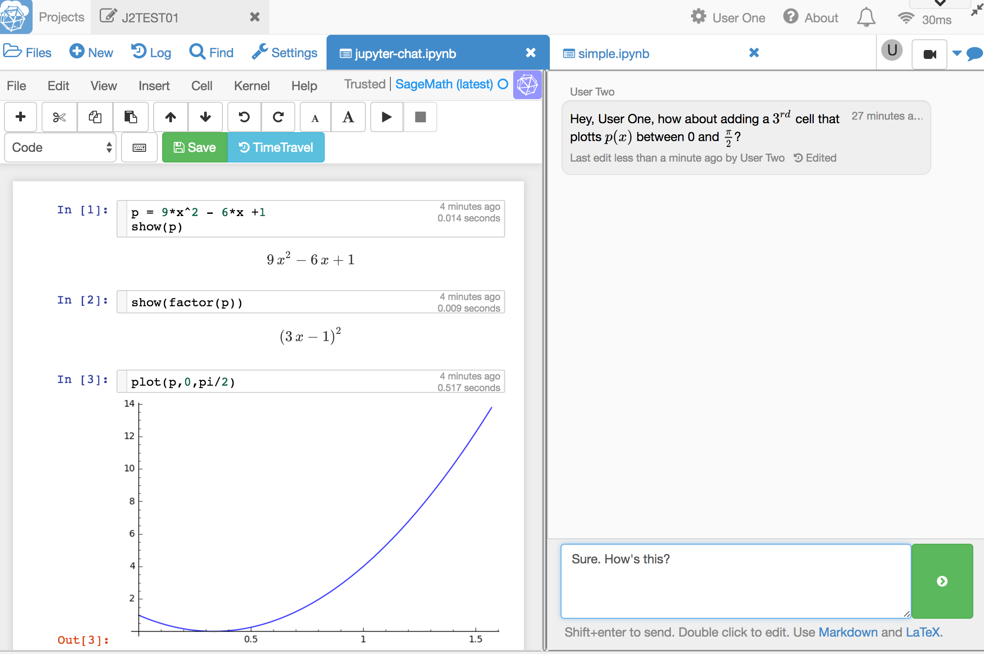Click the cut cell scissors icon
Image resolution: width=984 pixels, height=654 pixels.
tap(59, 117)
